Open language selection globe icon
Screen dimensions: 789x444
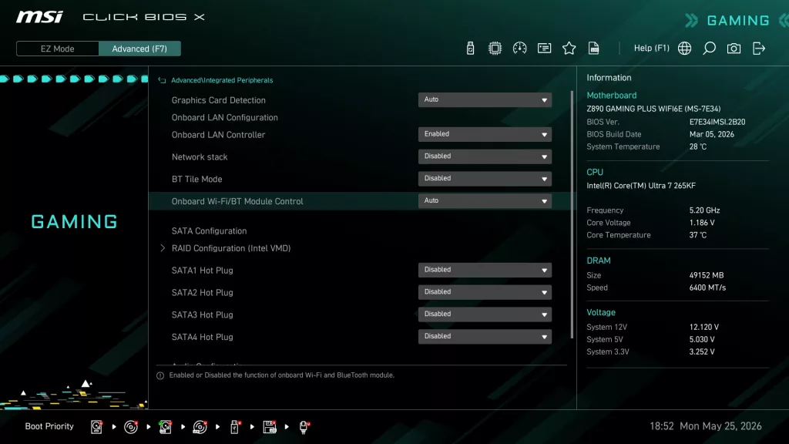(684, 49)
